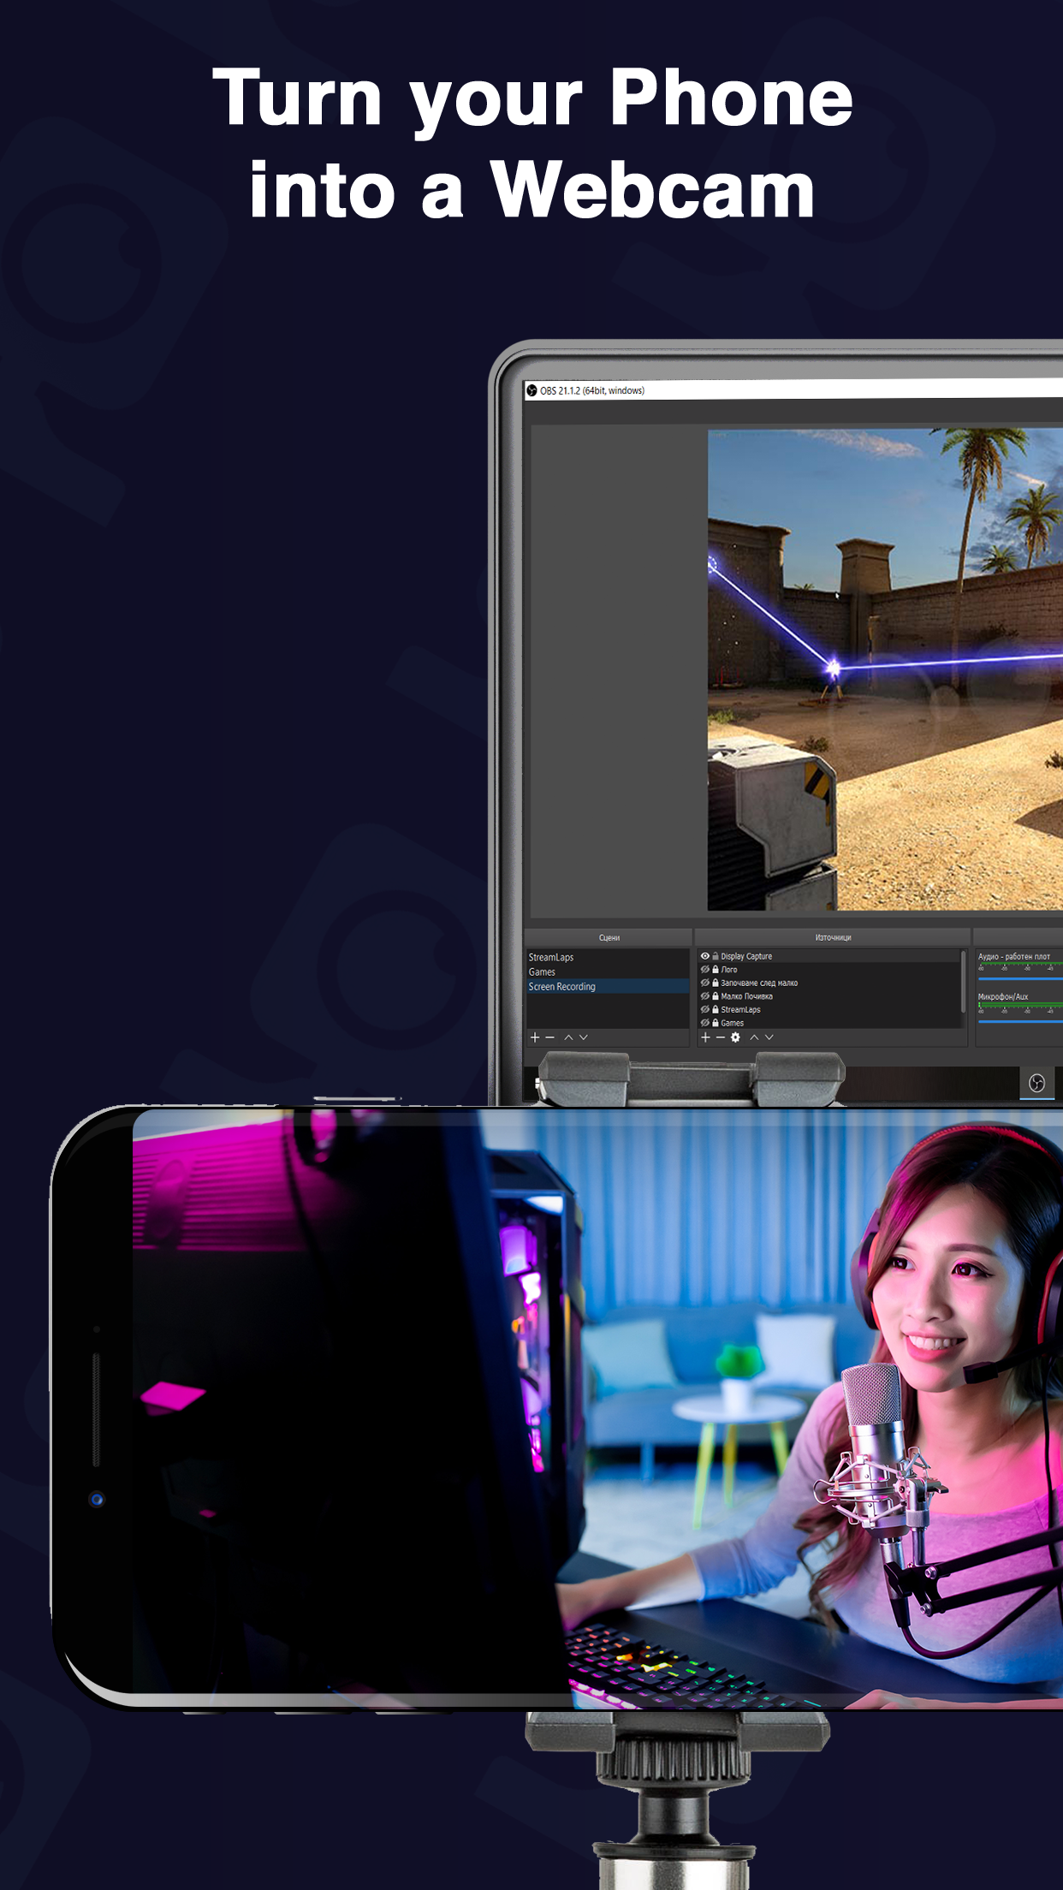Select the Games scene

(542, 972)
